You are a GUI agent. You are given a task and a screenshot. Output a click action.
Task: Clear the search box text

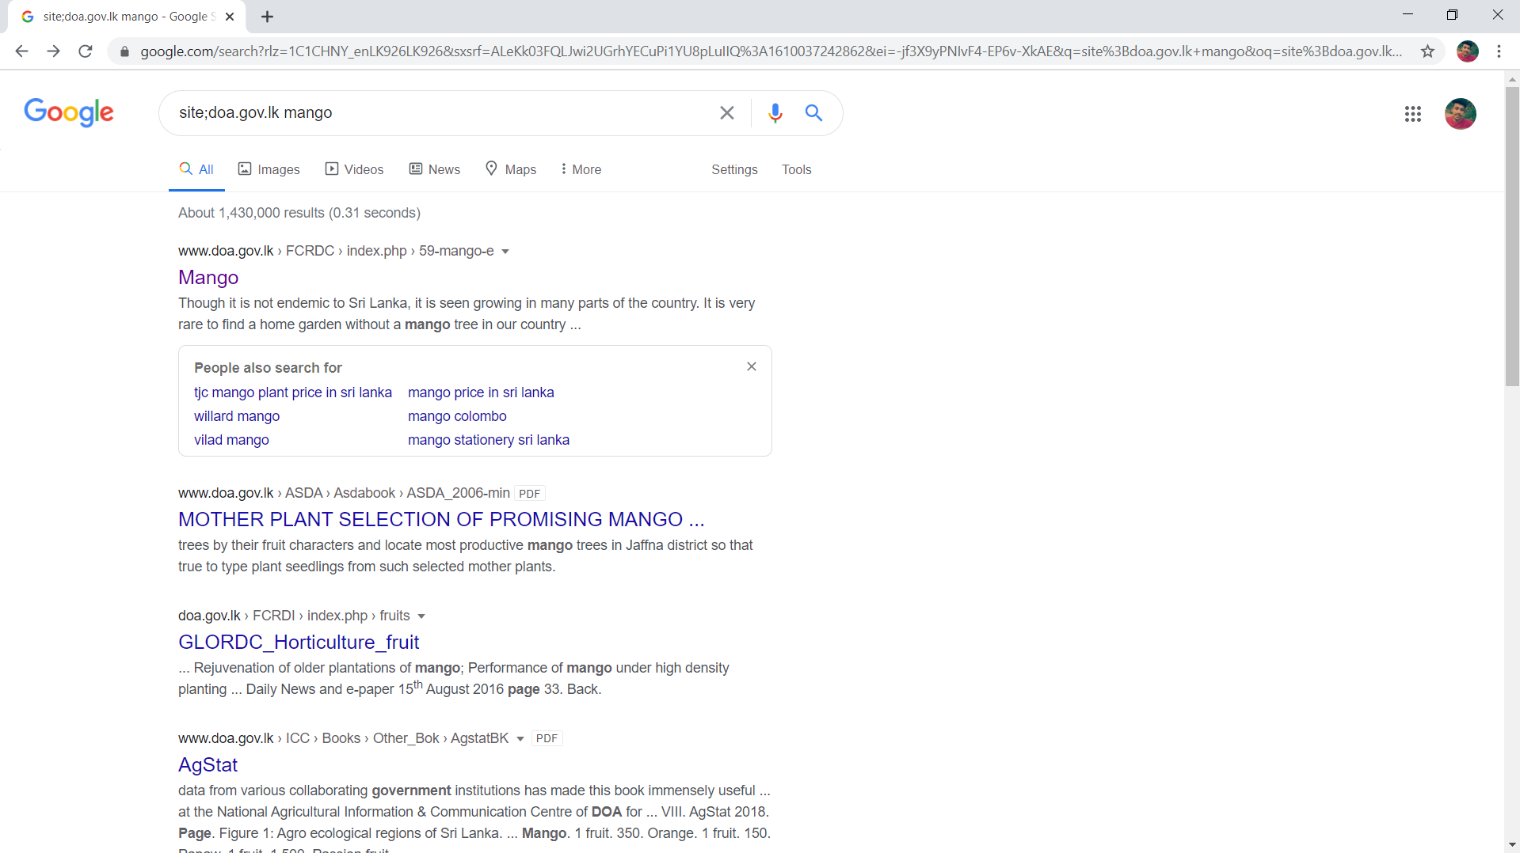(x=726, y=113)
